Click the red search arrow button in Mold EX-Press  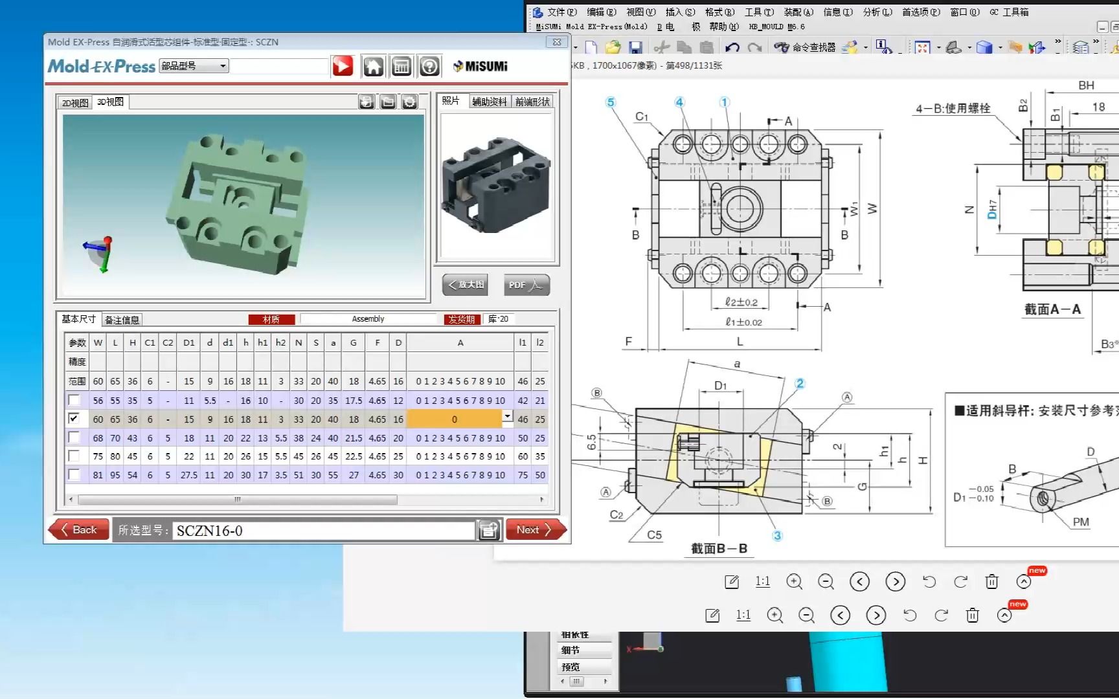(343, 66)
